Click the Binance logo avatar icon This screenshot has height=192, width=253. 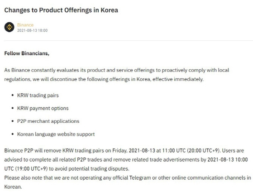[9, 27]
